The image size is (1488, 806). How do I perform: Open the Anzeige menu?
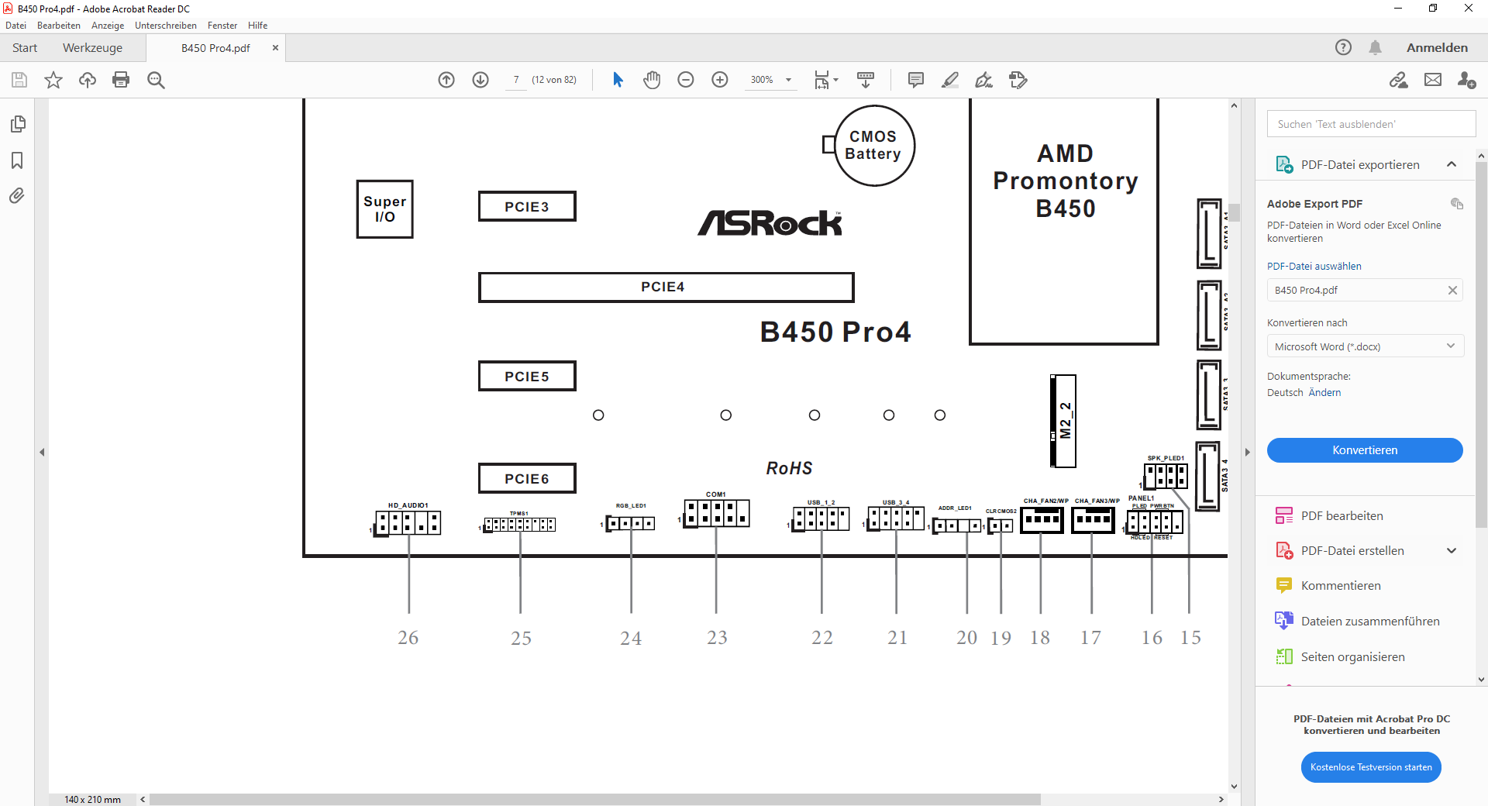pyautogui.click(x=108, y=26)
